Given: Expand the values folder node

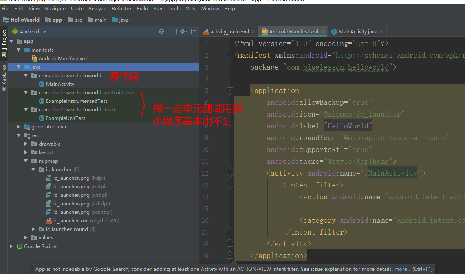Looking at the screenshot, I should click(x=26, y=237).
